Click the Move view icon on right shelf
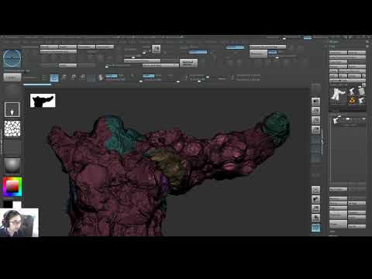The width and height of the screenshot is (372, 279). pyautogui.click(x=315, y=199)
